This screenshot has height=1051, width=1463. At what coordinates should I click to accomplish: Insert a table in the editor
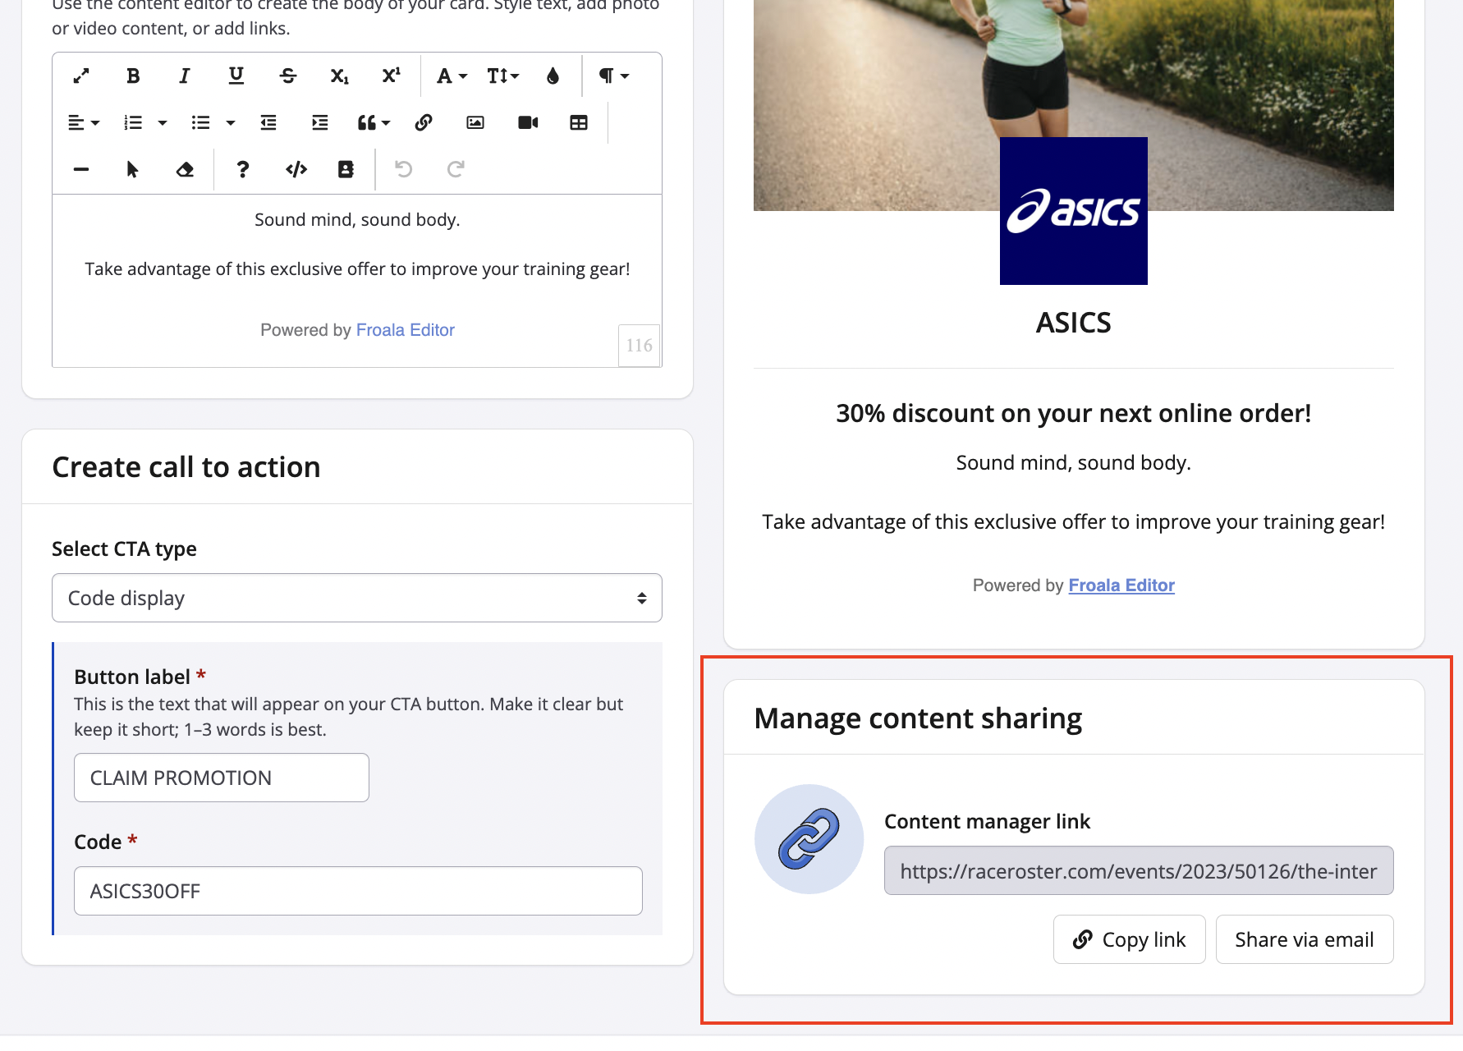click(579, 123)
